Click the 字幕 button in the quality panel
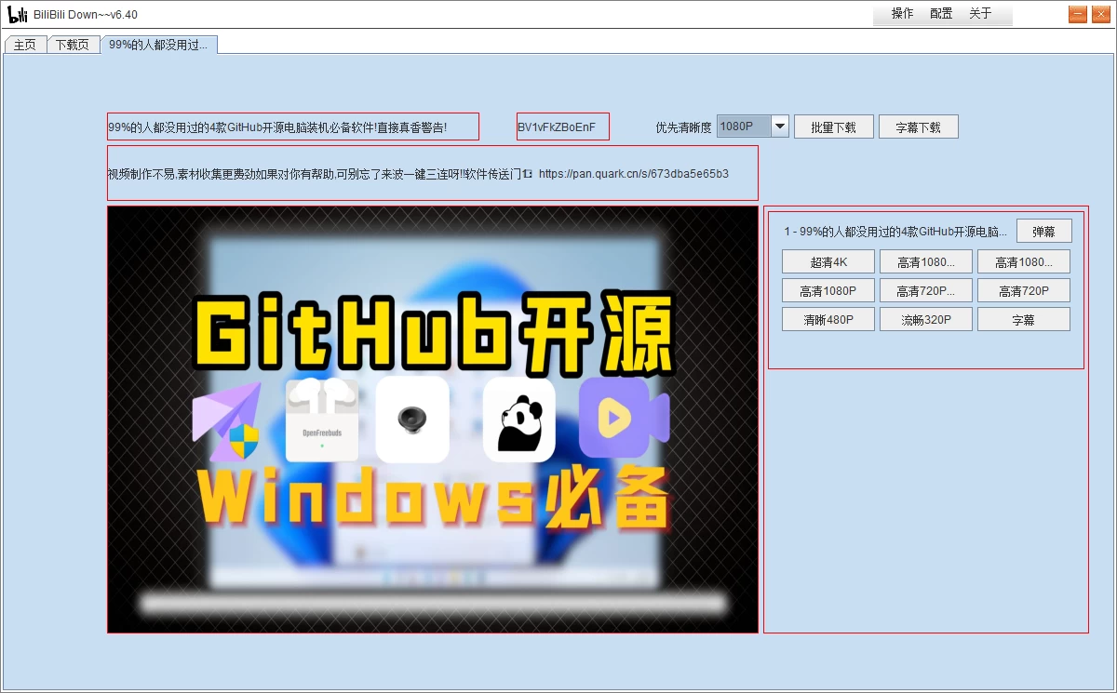Screen dimensions: 1117x693 coord(1023,318)
